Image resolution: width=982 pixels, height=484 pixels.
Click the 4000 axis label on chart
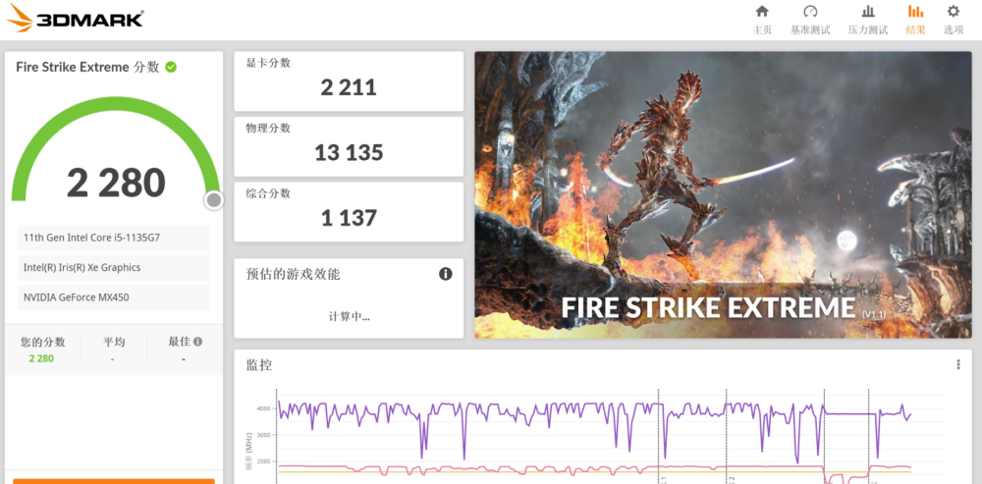pos(262,408)
